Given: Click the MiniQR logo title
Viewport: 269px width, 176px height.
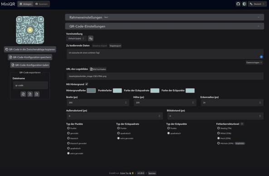Looking at the screenshot, I should click(8, 4).
